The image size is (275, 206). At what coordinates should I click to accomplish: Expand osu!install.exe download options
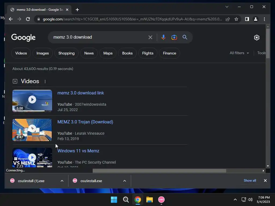125,181
